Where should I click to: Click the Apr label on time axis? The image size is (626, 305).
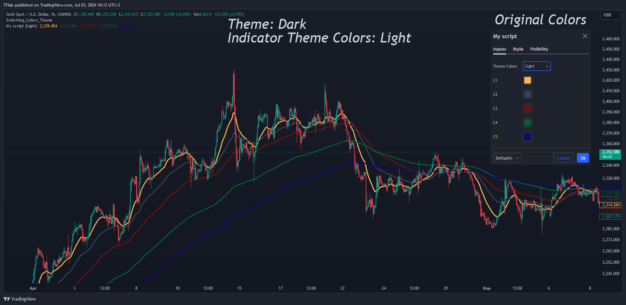point(33,288)
